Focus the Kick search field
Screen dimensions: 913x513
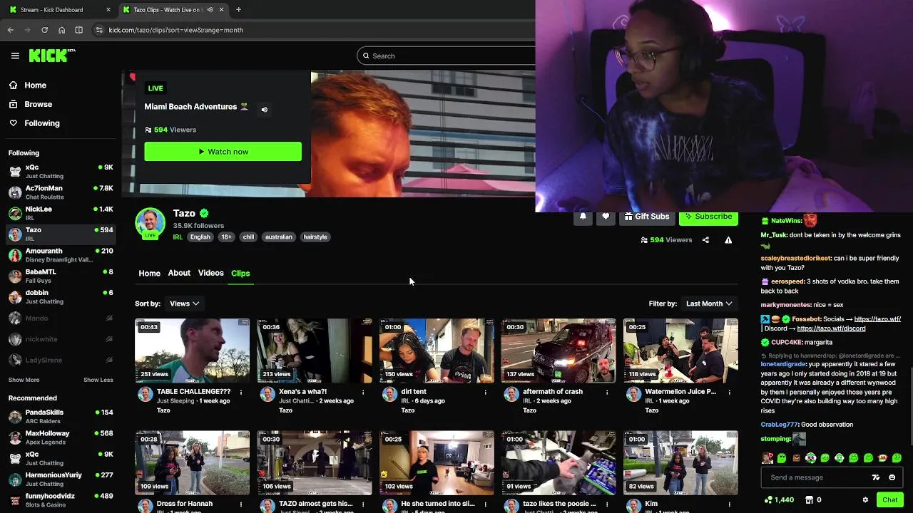(x=446, y=56)
